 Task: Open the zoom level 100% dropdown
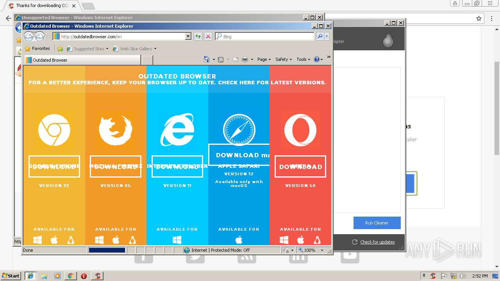point(322,250)
